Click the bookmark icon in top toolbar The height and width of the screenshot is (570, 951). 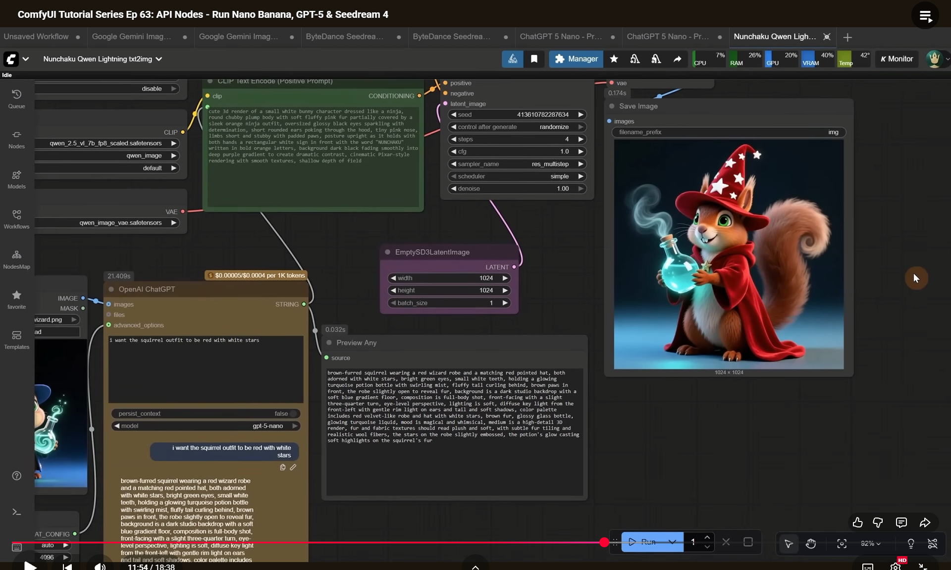point(534,59)
